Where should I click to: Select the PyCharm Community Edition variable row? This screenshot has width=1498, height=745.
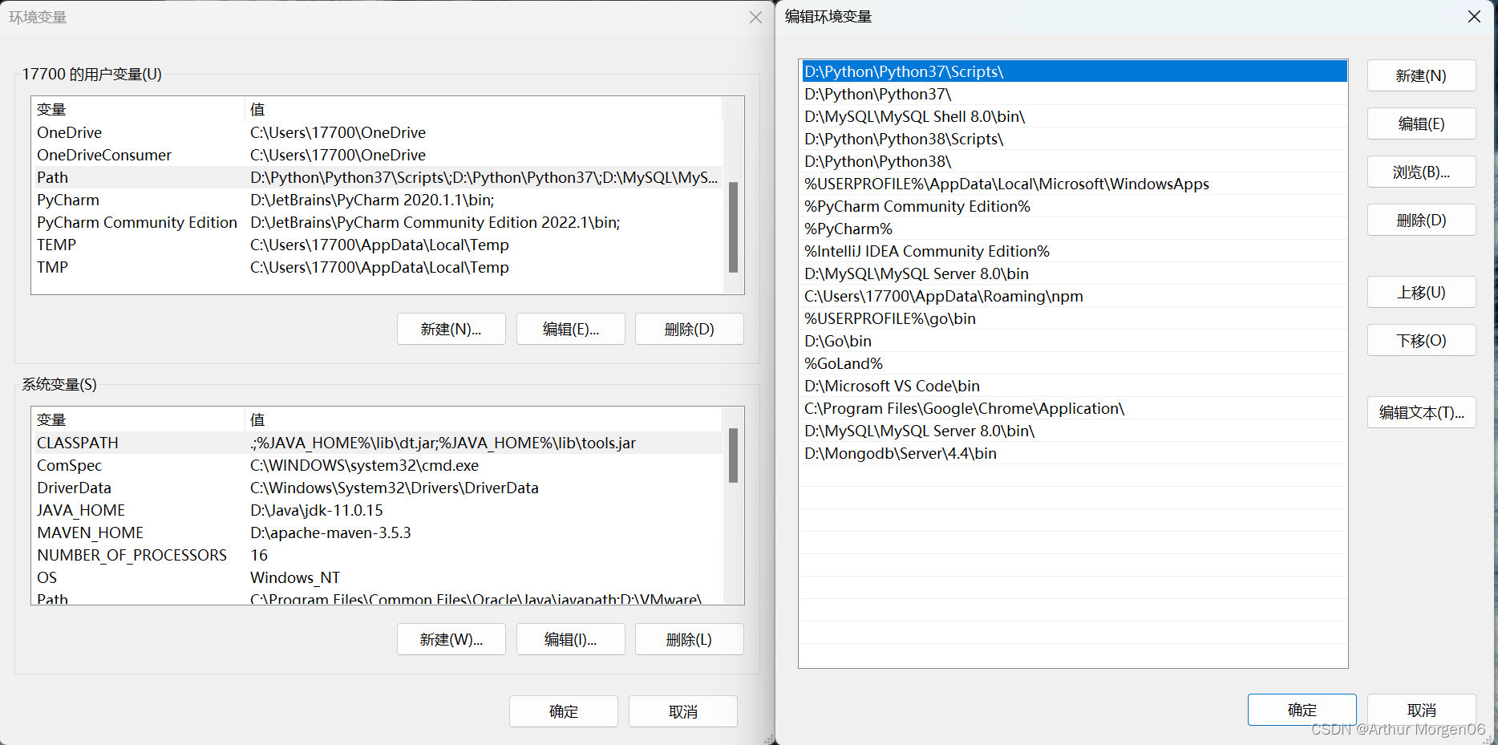[x=378, y=222]
